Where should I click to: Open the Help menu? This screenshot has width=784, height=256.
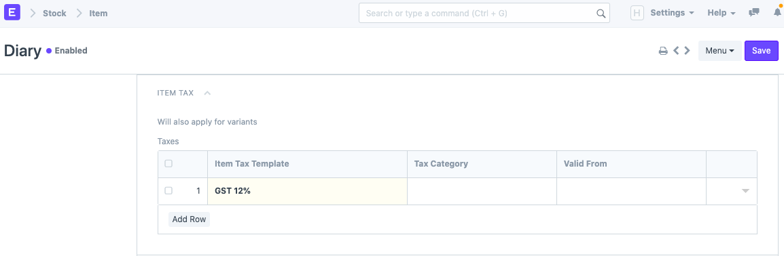[721, 13]
